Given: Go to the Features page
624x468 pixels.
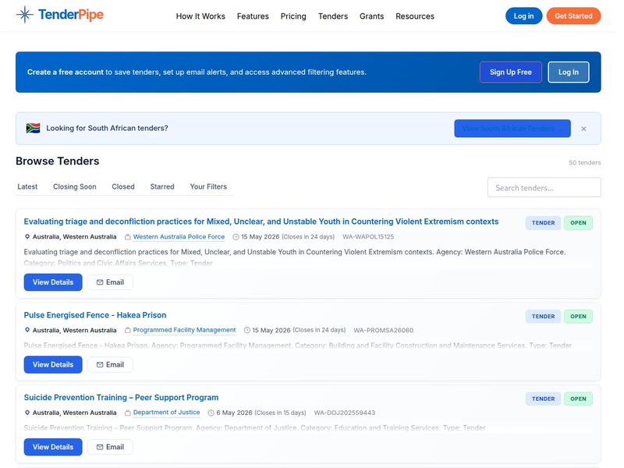Looking at the screenshot, I should [x=253, y=16].
